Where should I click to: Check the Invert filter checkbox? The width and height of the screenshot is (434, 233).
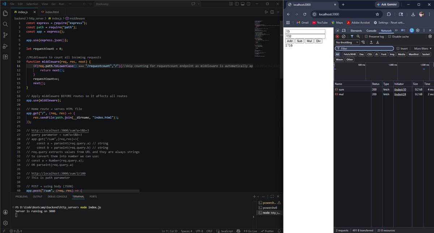point(398,48)
